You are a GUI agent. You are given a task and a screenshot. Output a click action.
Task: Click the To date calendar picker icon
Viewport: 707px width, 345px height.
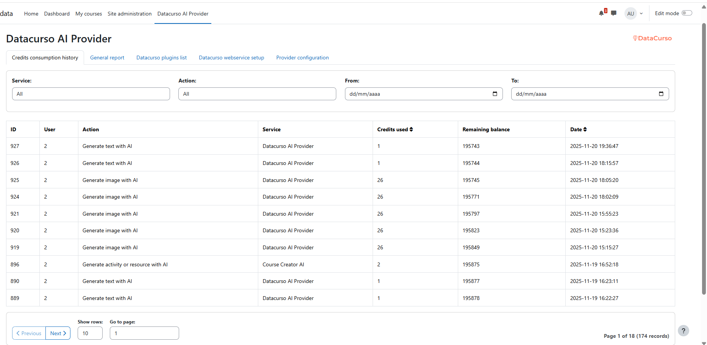[661, 94]
